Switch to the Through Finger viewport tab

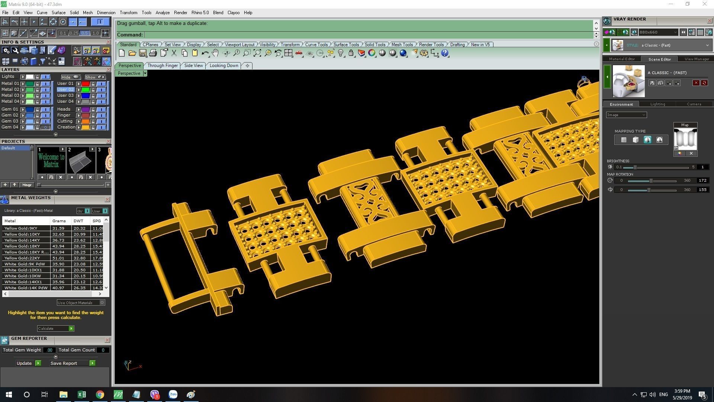click(x=163, y=66)
